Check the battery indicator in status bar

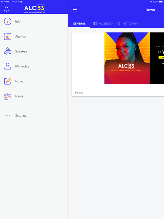(161, 2)
